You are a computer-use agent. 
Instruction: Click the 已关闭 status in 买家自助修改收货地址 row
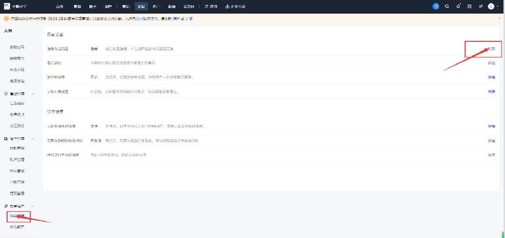[96, 141]
